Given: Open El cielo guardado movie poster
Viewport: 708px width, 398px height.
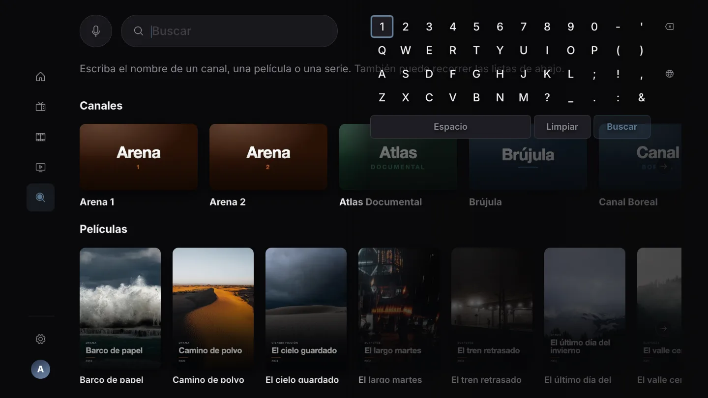Looking at the screenshot, I should click(x=306, y=309).
